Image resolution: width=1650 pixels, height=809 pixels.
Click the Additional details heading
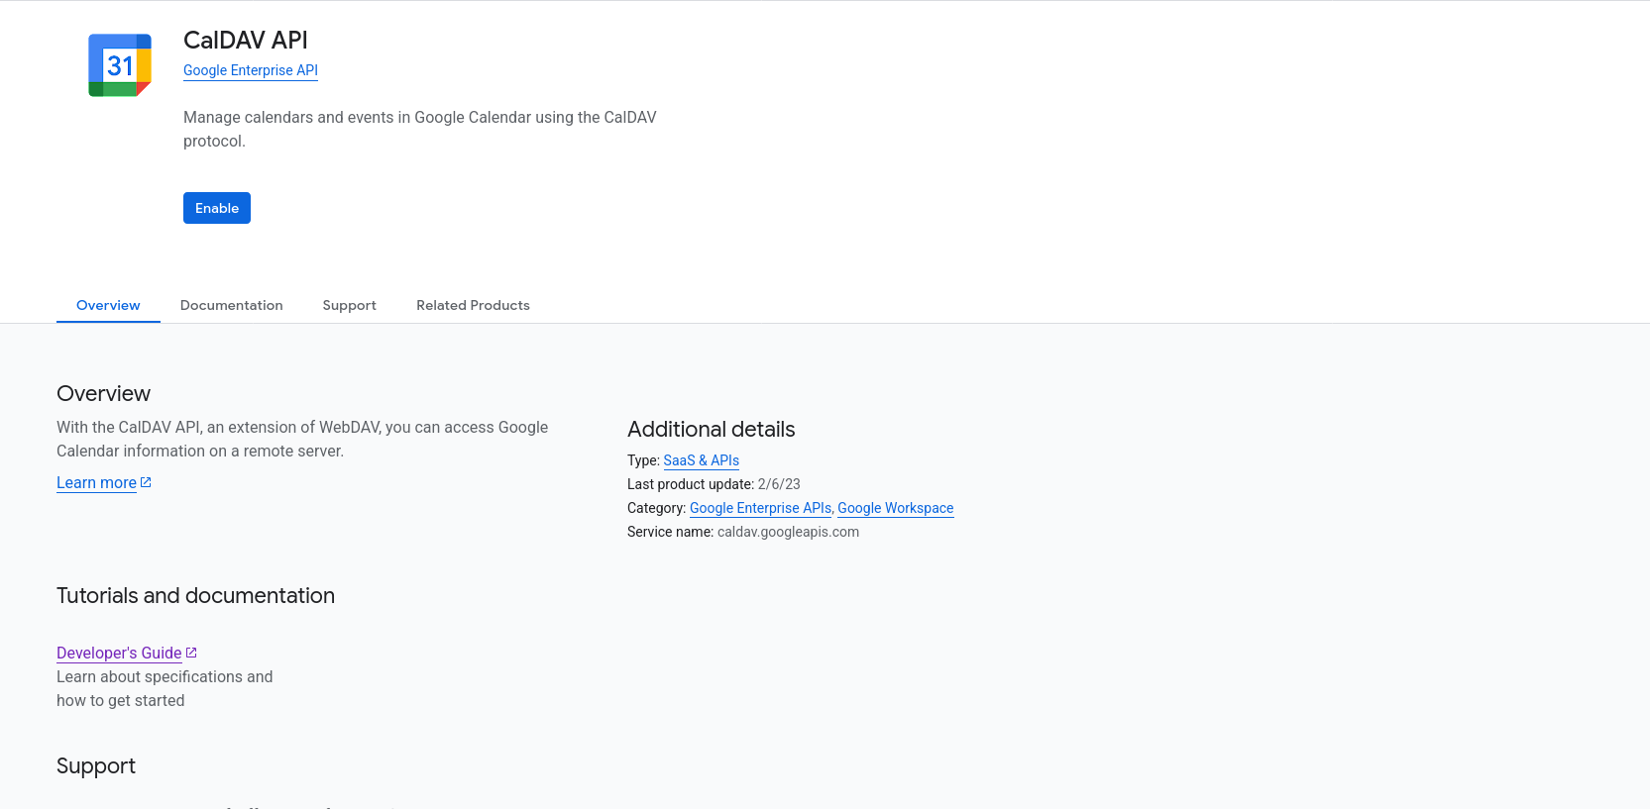tap(712, 429)
